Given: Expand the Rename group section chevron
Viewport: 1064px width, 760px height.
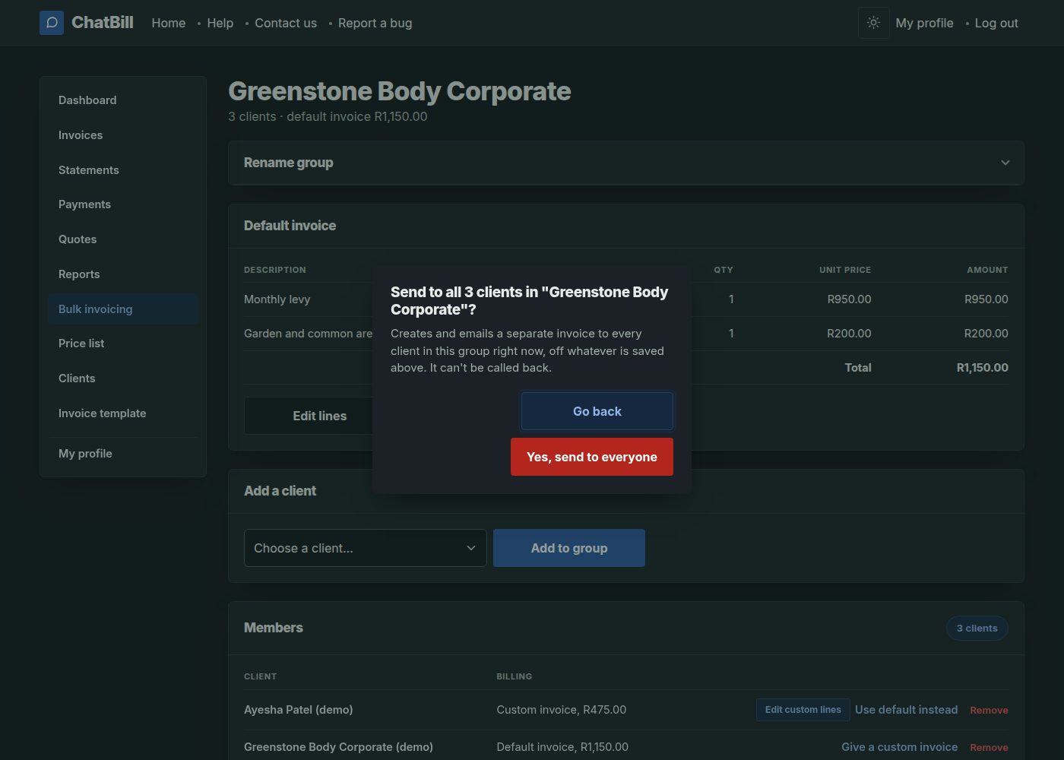Looking at the screenshot, I should pyautogui.click(x=1005, y=163).
